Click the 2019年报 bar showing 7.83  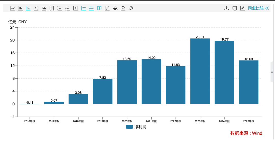103,91
